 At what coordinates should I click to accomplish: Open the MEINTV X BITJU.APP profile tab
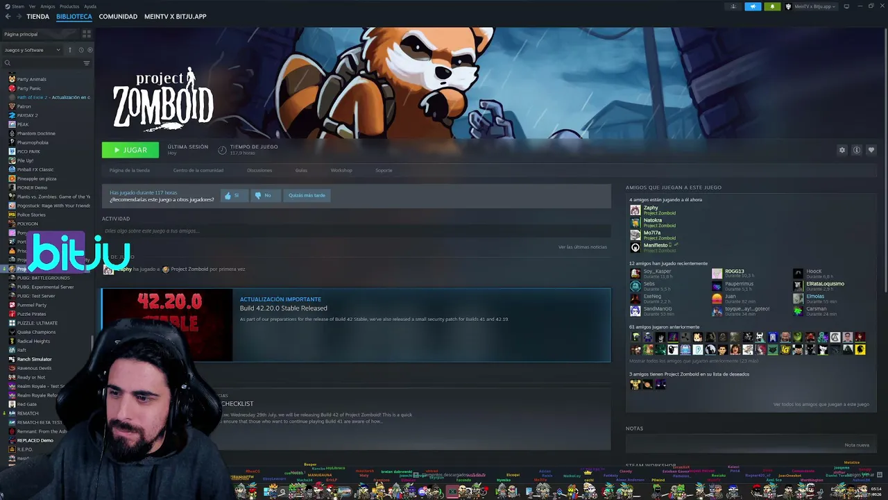(x=176, y=17)
